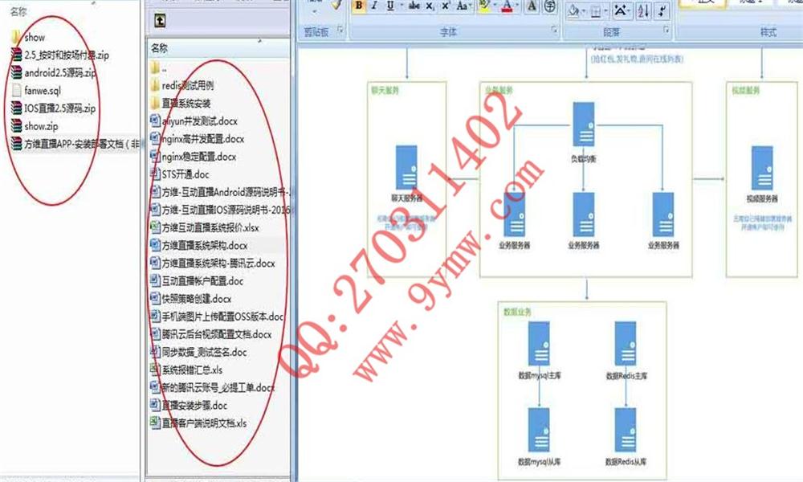Select 同步数据_测试签名.doc file
This screenshot has height=482, width=803.
[198, 352]
